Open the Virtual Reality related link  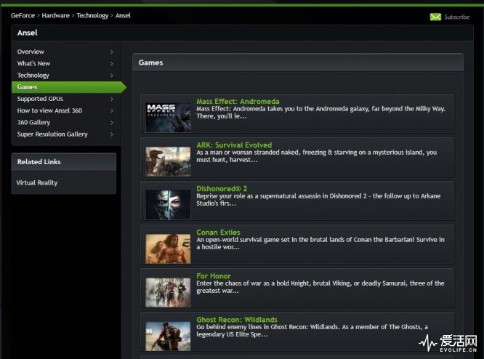point(37,182)
